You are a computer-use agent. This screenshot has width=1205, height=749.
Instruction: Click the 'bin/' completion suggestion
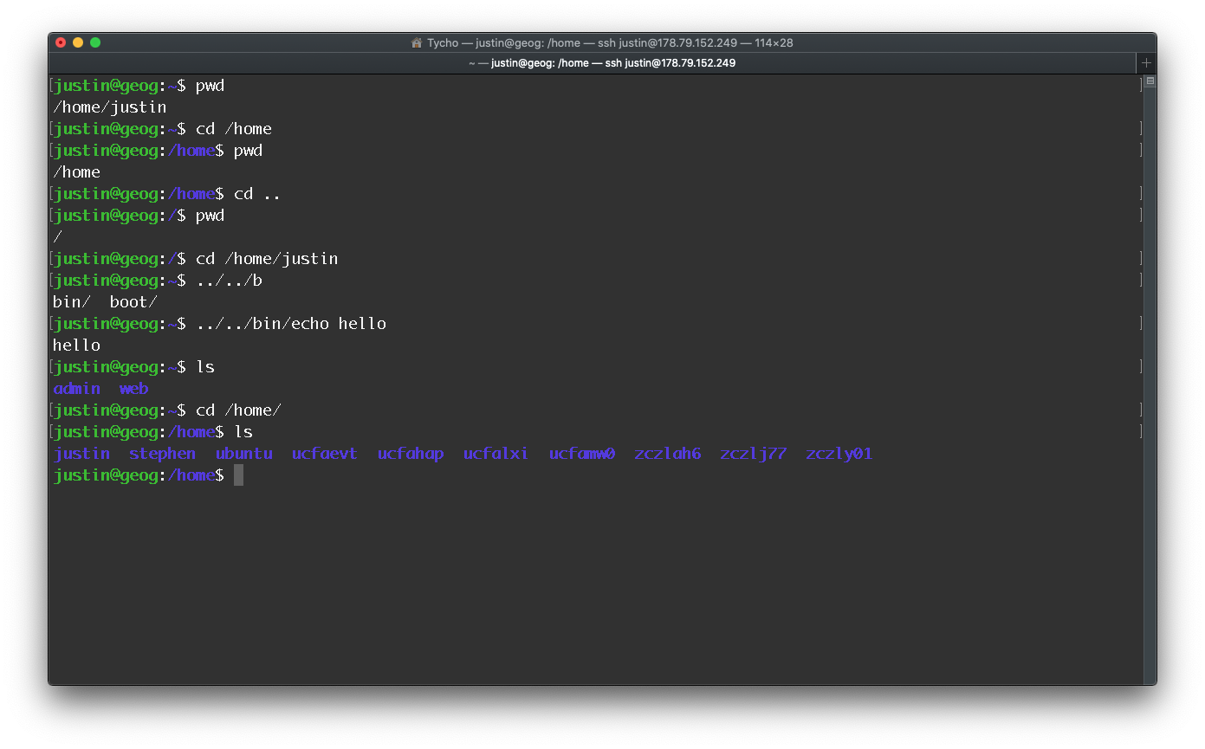pos(72,302)
